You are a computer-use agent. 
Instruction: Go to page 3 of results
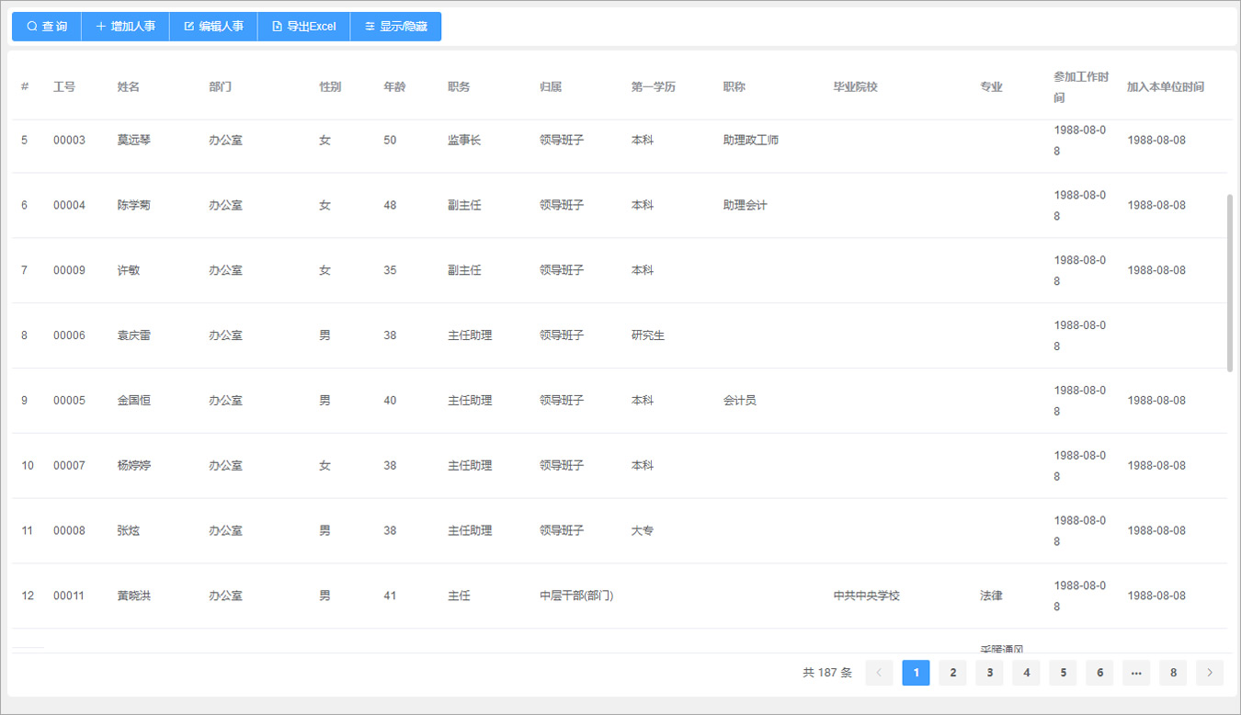[x=989, y=673]
